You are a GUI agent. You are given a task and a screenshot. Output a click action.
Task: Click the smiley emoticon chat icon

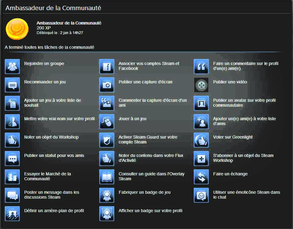point(201,195)
